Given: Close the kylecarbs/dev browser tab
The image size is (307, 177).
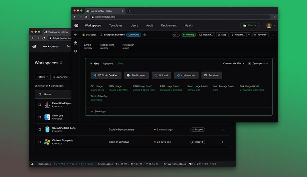Looking at the screenshot, I should click(123, 11).
